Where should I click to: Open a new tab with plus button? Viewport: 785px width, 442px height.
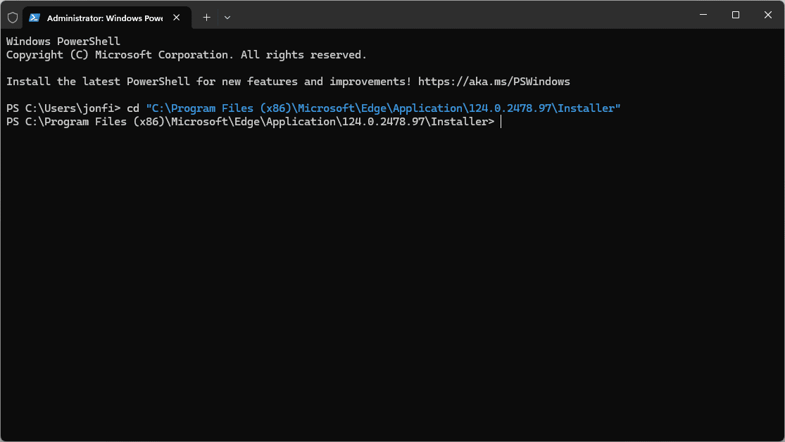coord(206,18)
